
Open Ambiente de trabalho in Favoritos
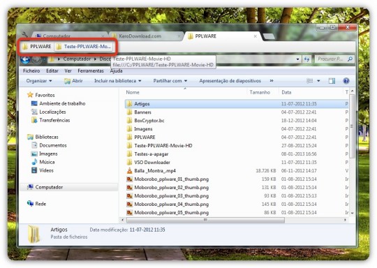point(62,103)
